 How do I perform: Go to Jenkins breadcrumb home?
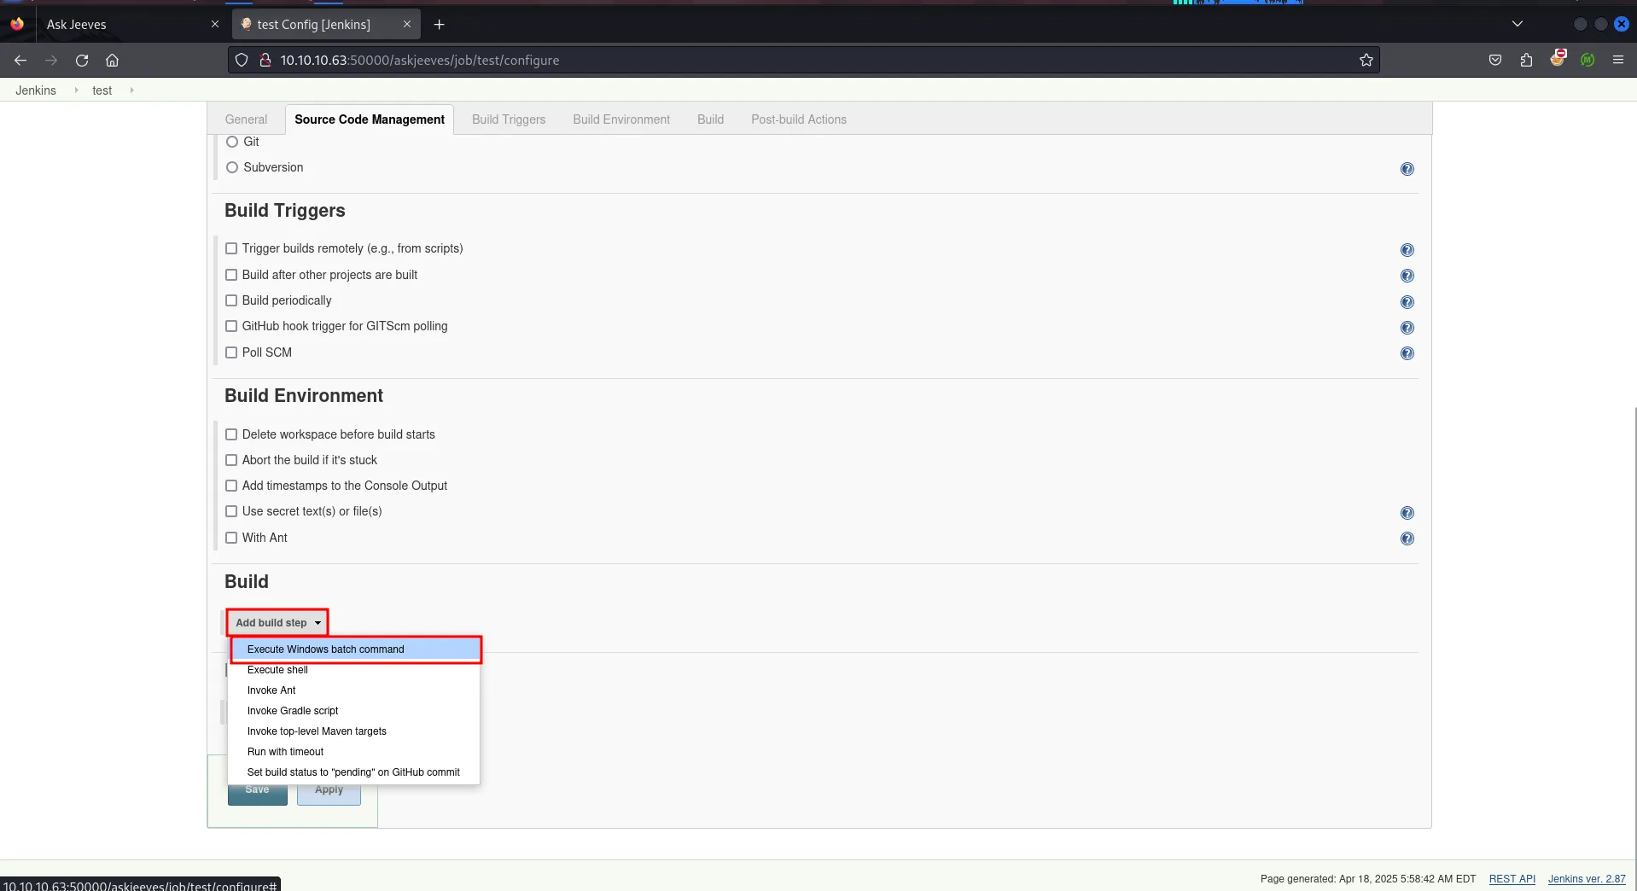36,90
